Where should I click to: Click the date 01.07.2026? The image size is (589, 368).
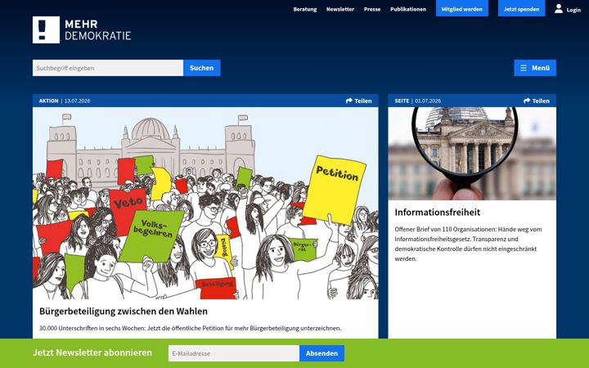[x=428, y=101]
